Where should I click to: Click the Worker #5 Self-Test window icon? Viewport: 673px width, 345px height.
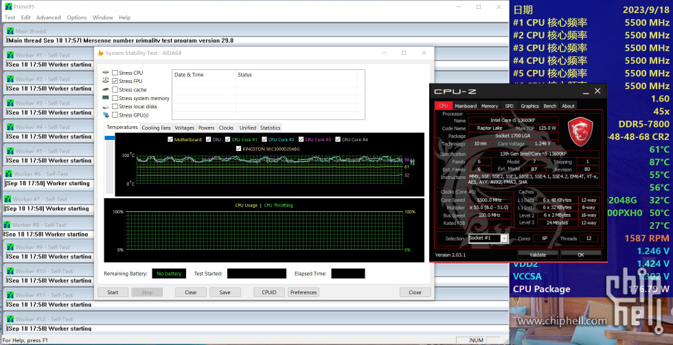pos(10,151)
